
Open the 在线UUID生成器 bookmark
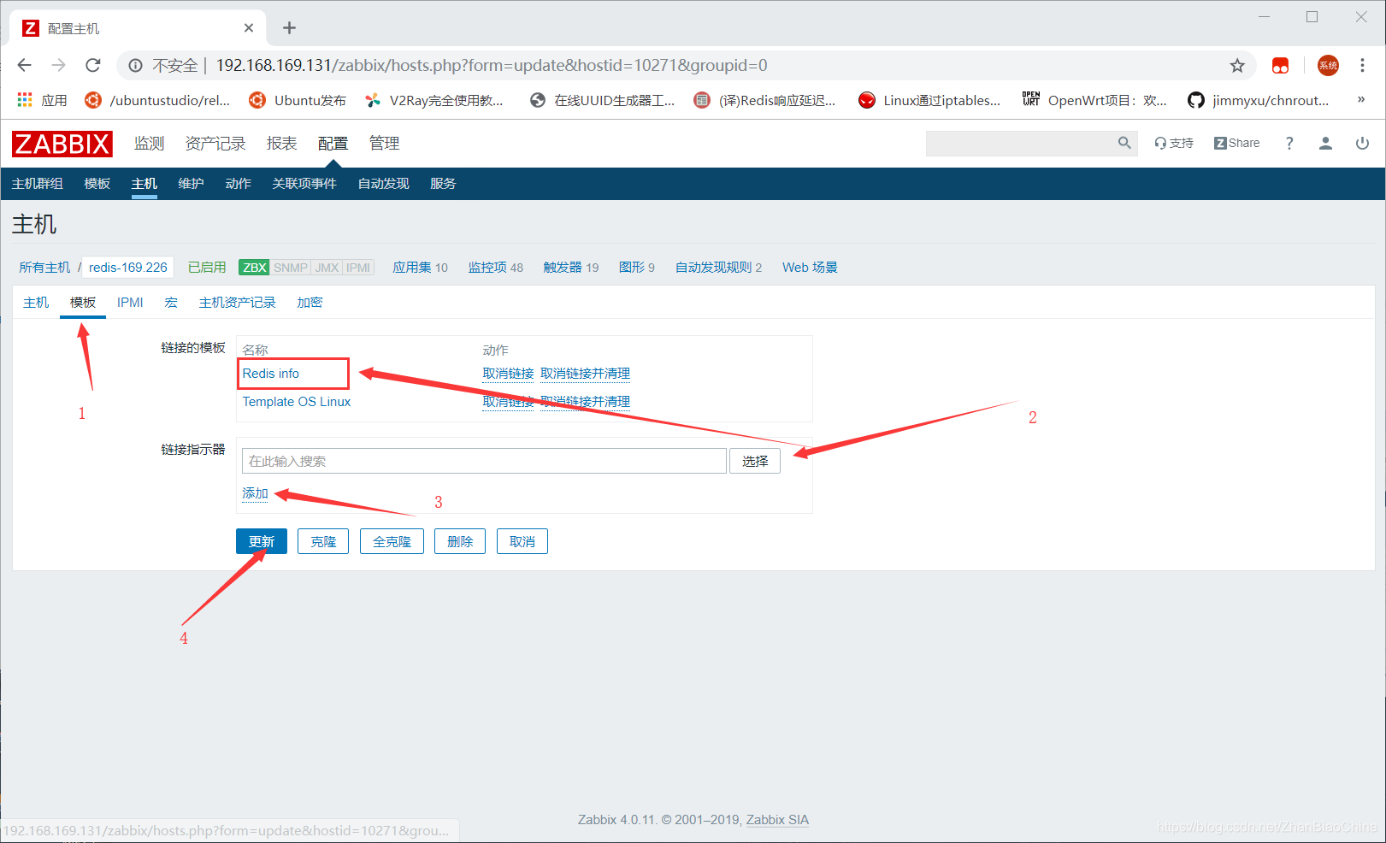click(x=602, y=100)
